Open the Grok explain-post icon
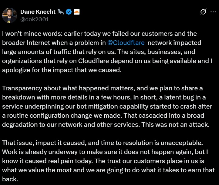 point(203,12)
